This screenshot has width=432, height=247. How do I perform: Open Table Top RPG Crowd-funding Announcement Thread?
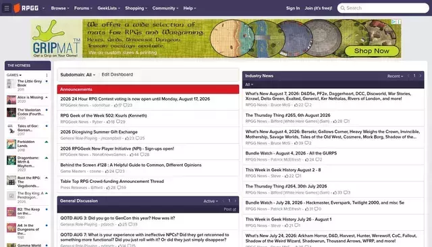pos(112,182)
